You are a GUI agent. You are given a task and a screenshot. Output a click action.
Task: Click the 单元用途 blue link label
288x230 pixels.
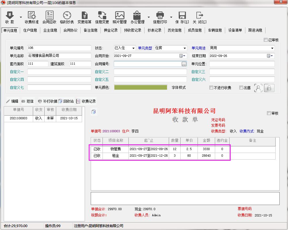click(198, 48)
